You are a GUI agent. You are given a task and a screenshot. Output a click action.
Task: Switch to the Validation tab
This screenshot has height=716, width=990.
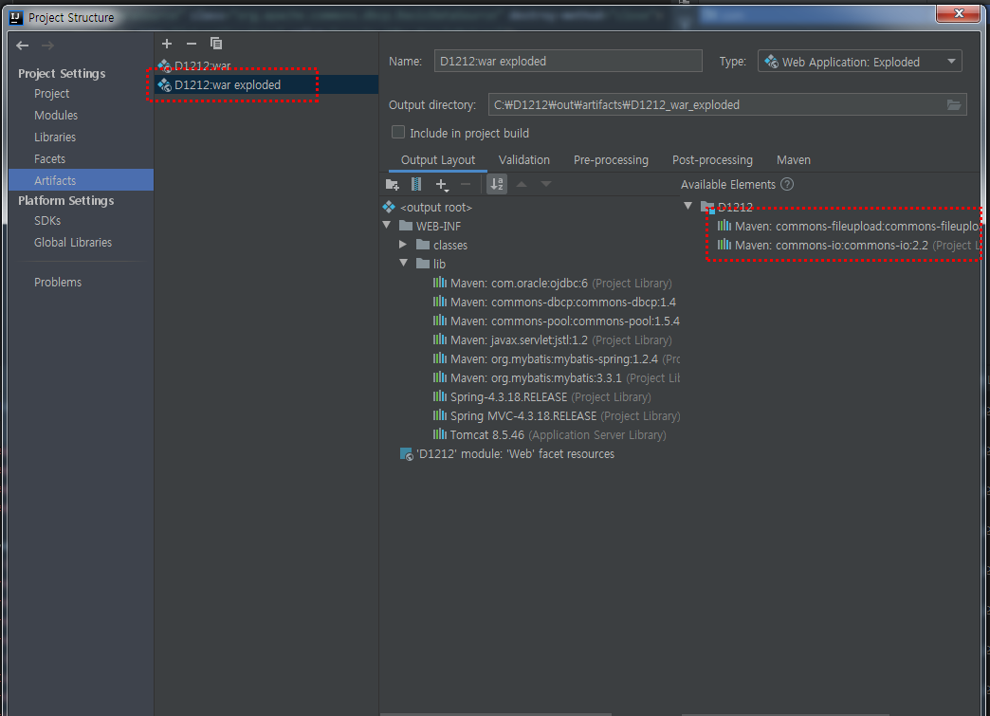coord(524,160)
